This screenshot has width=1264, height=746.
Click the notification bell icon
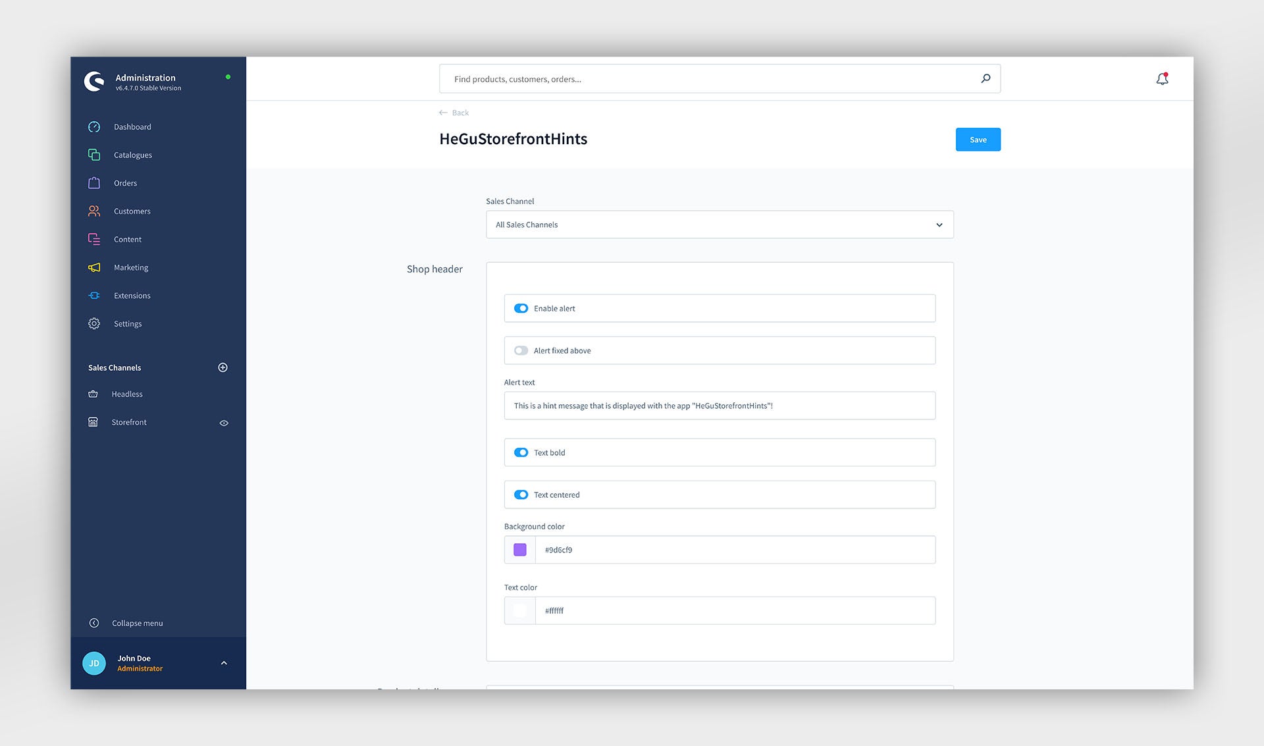(x=1162, y=79)
